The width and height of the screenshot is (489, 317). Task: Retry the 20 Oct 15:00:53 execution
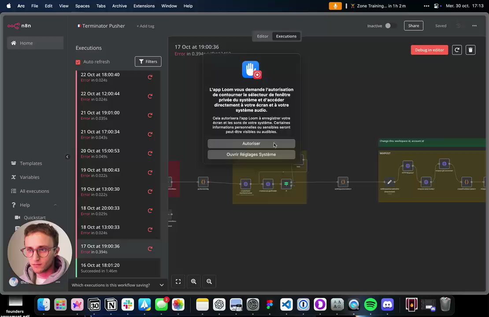click(150, 153)
